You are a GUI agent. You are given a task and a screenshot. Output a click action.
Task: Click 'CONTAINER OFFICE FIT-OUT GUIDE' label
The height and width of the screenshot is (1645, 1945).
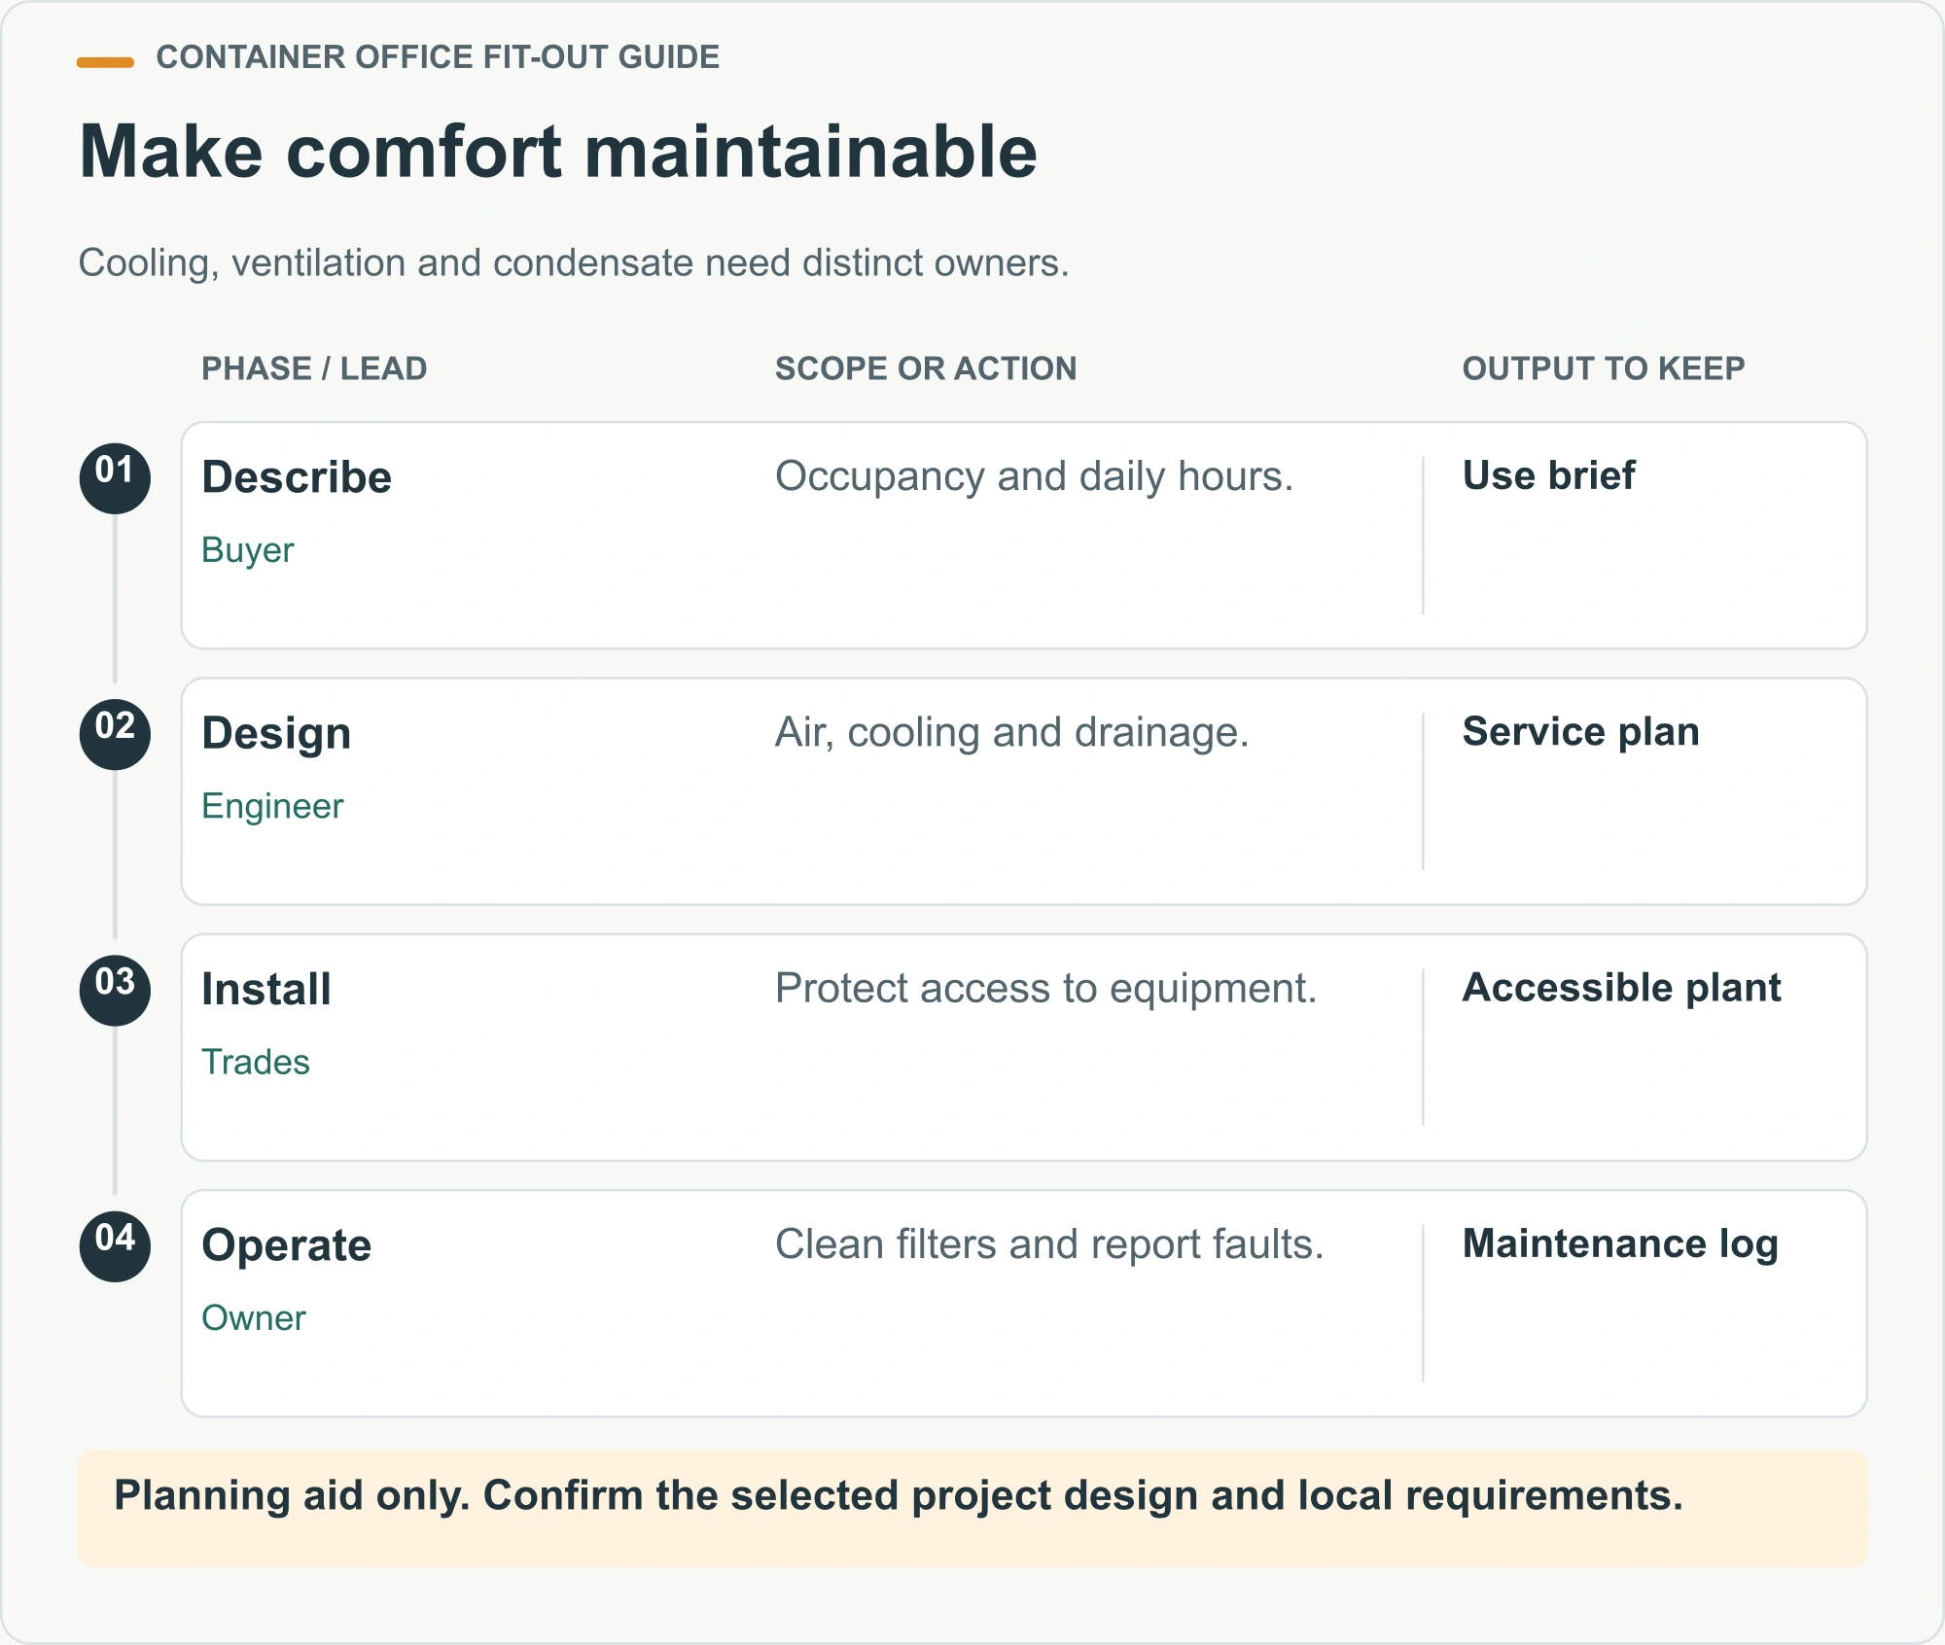(438, 57)
